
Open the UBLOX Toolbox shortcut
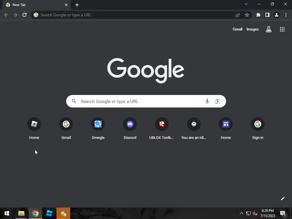(162, 124)
